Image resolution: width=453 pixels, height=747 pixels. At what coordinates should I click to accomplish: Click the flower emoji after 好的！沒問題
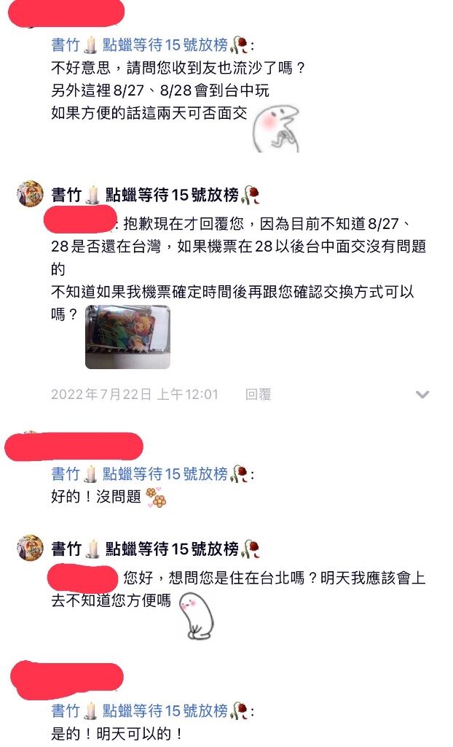click(x=156, y=497)
